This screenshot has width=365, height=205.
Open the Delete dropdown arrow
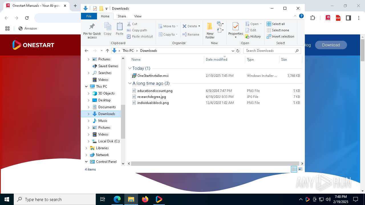click(199, 26)
